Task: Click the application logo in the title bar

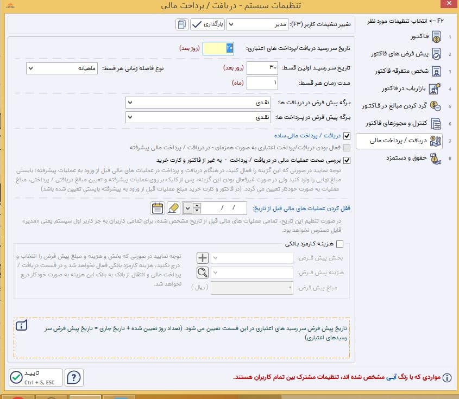Action: click(x=10, y=5)
